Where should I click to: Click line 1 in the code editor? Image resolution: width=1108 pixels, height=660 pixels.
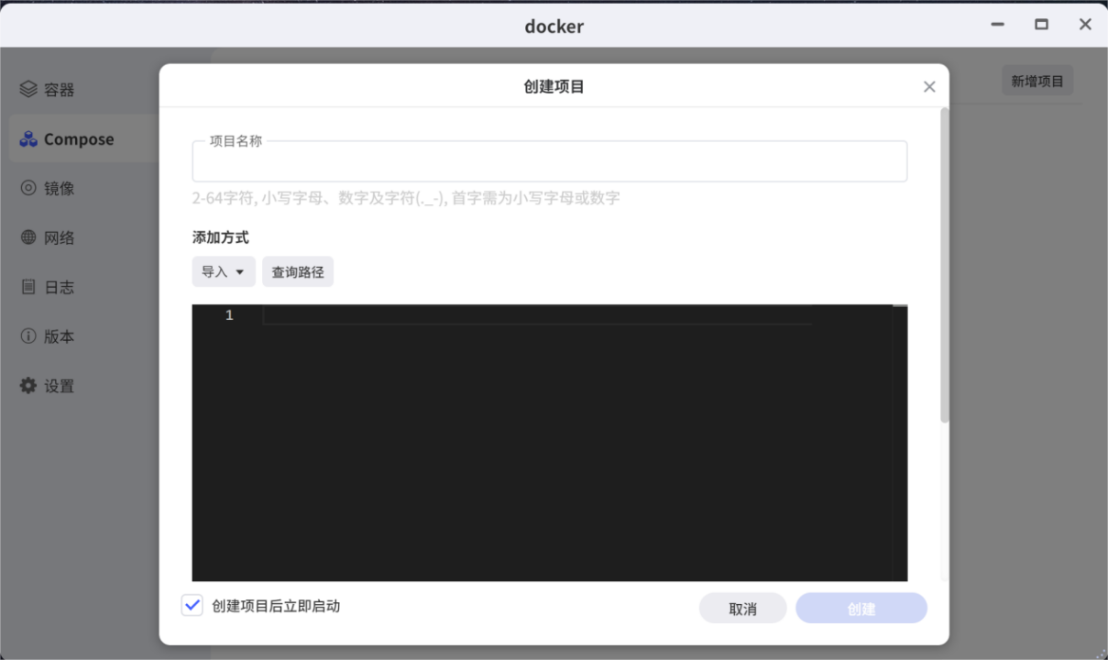(537, 314)
